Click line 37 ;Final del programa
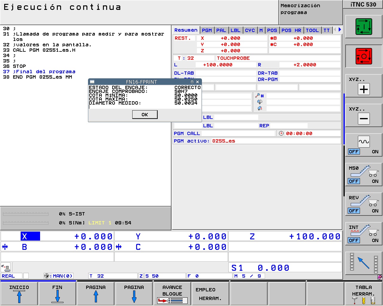This screenshot has width=383, height=306. [39, 71]
